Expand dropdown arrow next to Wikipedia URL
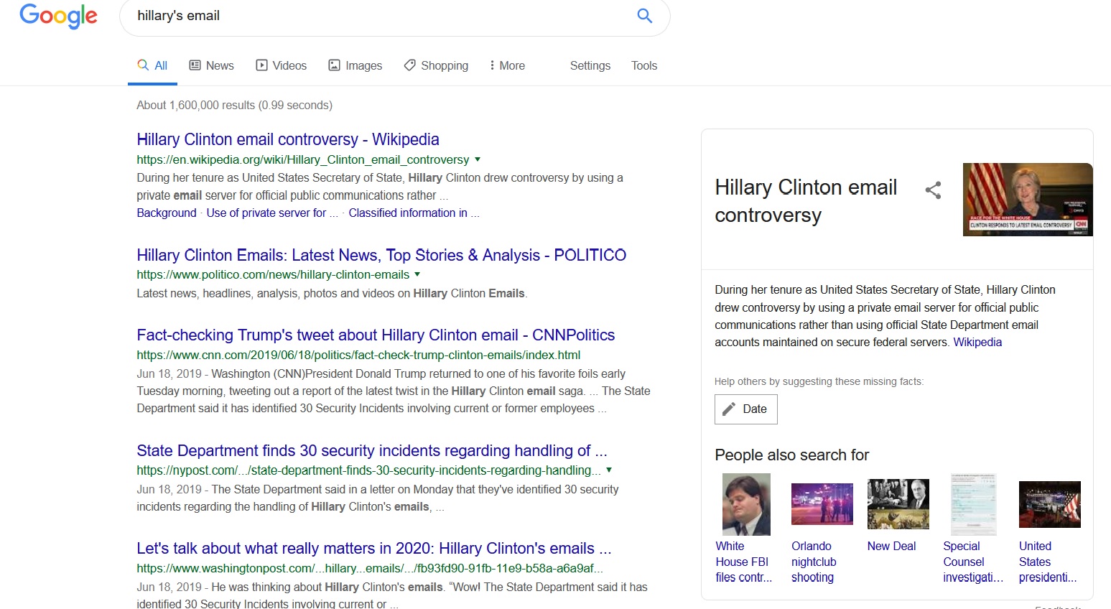This screenshot has height=609, width=1111. (478, 159)
